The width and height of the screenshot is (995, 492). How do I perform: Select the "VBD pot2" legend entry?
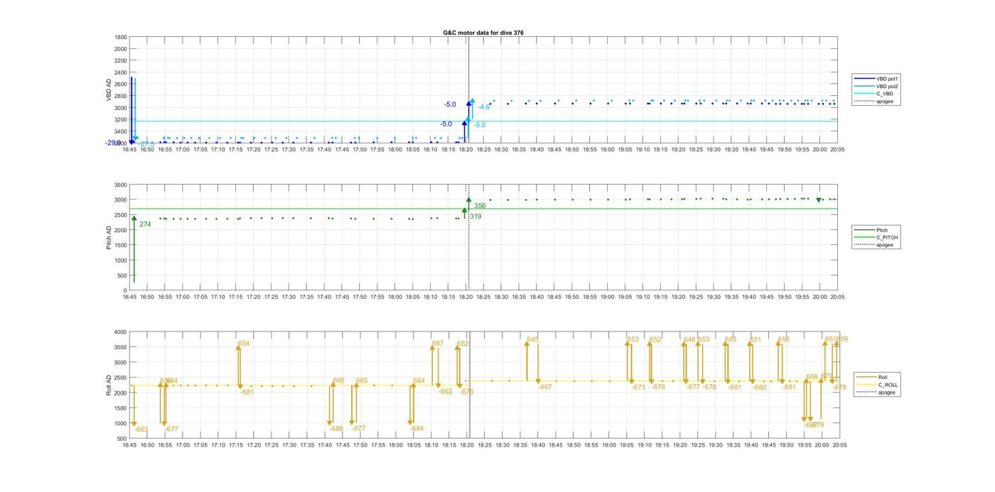click(877, 87)
